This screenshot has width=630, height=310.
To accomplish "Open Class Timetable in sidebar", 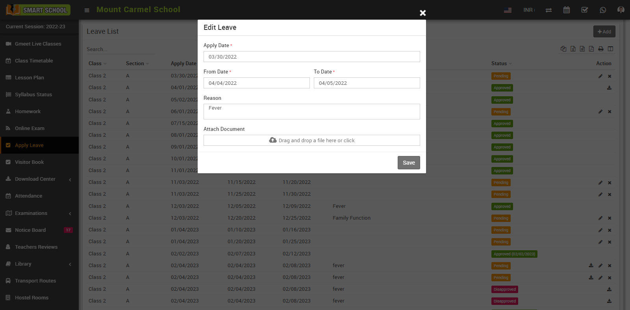I will 34,61.
